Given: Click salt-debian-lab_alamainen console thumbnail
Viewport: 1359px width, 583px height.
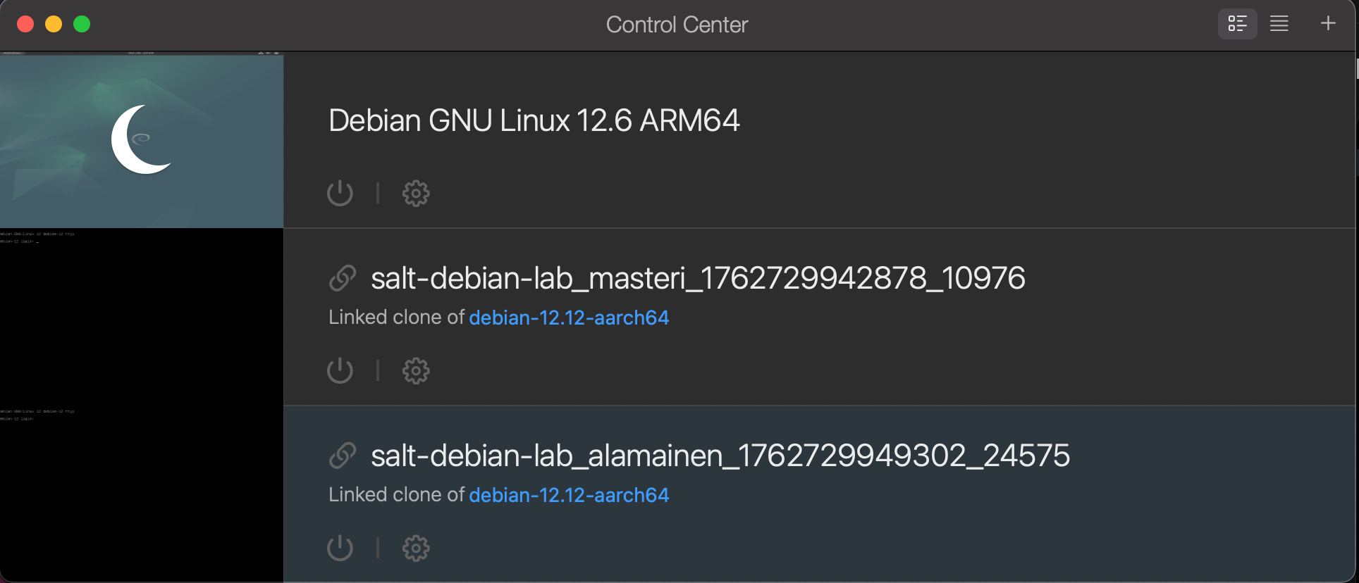Looking at the screenshot, I should point(142,494).
